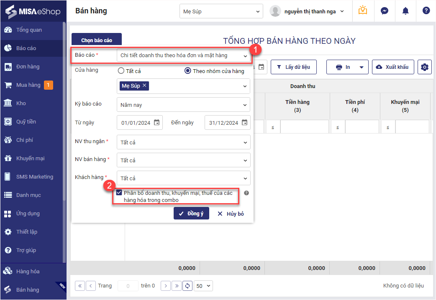Open the Mẹ Súp branch dropdown in header
Viewport: 436px width, 300px height.
pyautogui.click(x=221, y=11)
